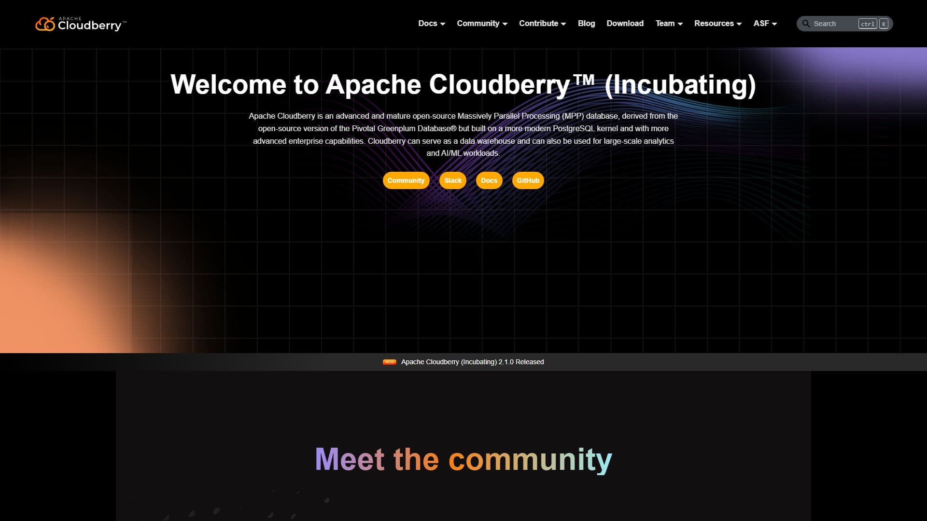Click the search magnifier icon
Image resolution: width=927 pixels, height=521 pixels.
click(x=806, y=24)
